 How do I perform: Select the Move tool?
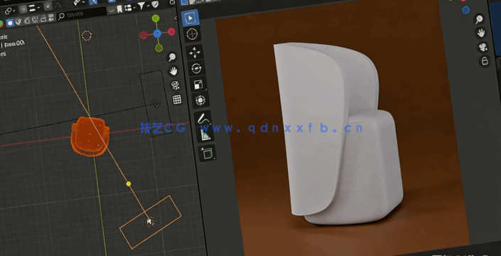(195, 53)
